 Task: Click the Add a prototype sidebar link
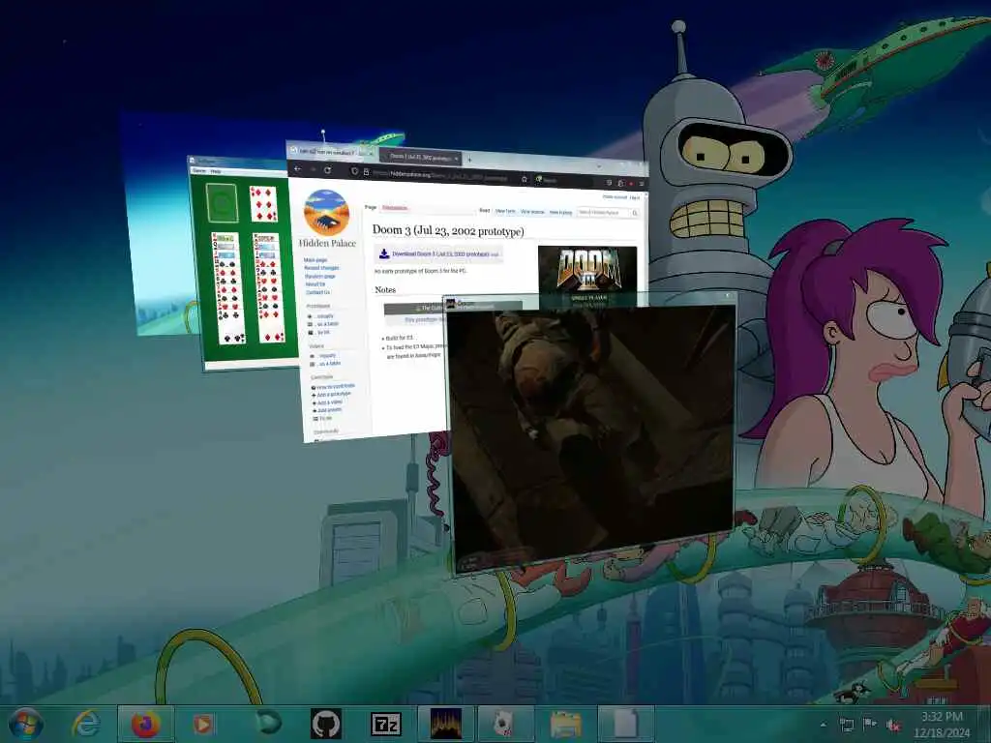(x=334, y=395)
